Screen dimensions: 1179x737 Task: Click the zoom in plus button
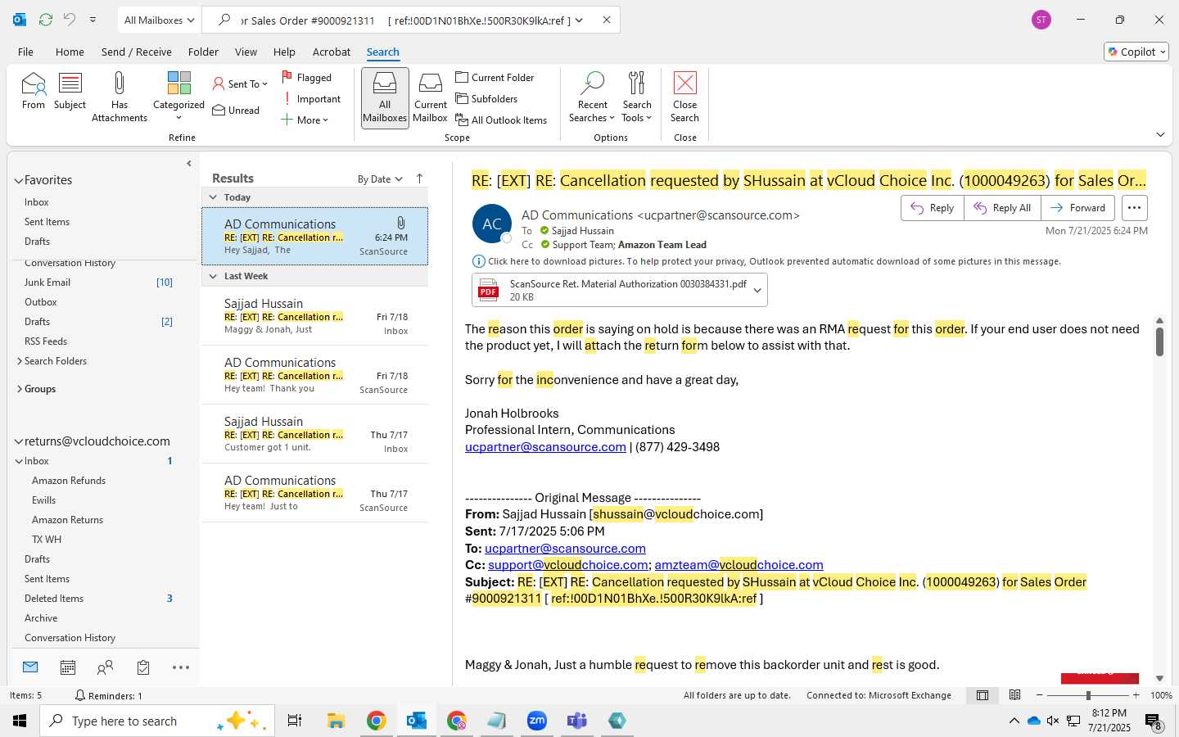coord(1136,695)
